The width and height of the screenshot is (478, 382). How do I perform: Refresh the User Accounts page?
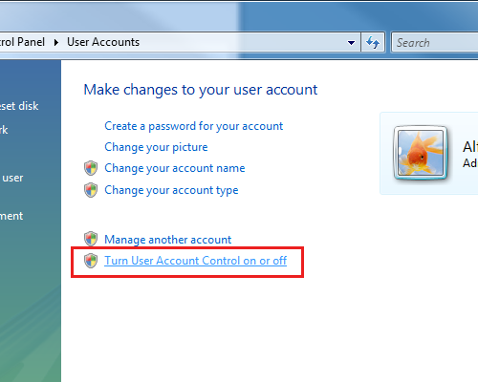(x=373, y=42)
